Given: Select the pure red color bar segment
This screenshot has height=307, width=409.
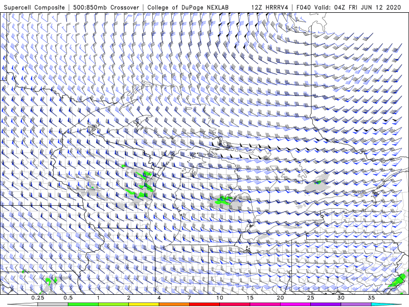Looking at the screenshot, I should [x=204, y=304].
